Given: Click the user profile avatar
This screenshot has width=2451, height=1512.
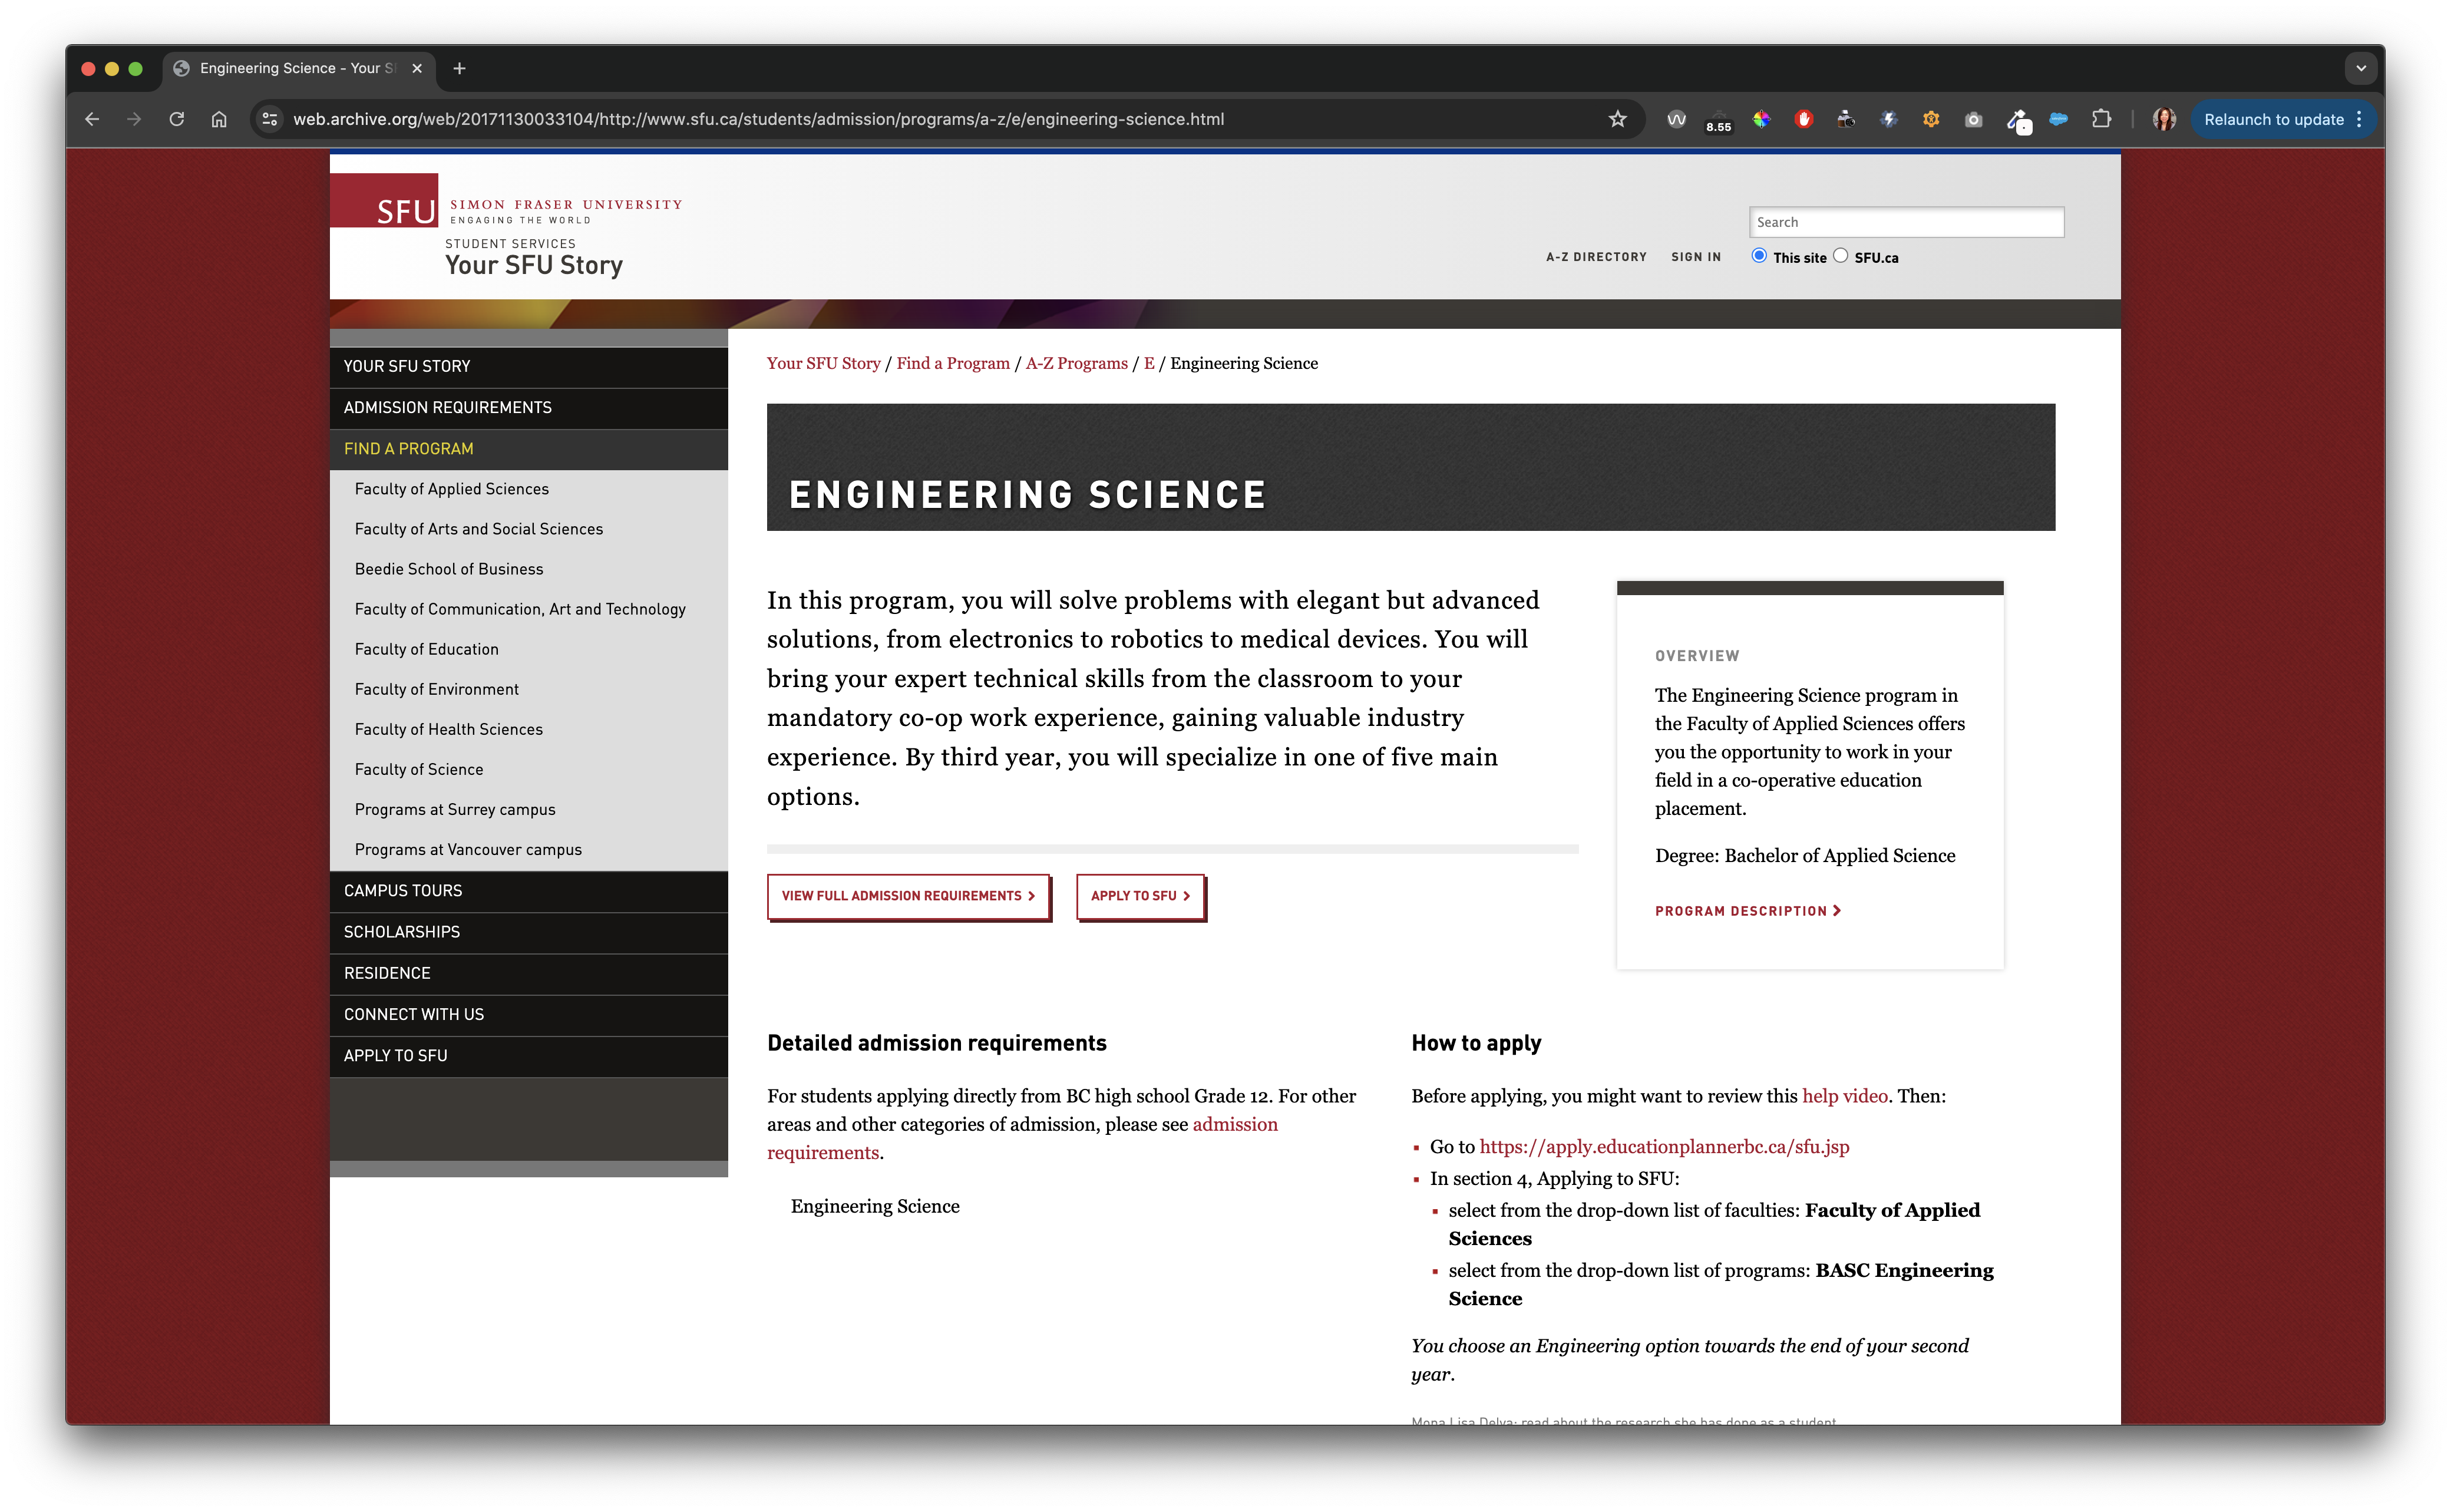Looking at the screenshot, I should tap(2163, 119).
